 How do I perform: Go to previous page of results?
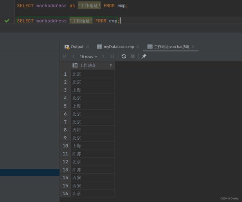click(73, 56)
